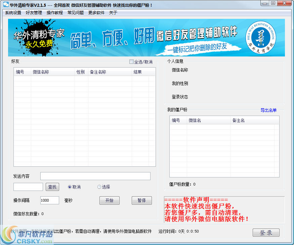294x245 pixels.
Task: Open the 系统设置 menu
Action: click(x=12, y=12)
